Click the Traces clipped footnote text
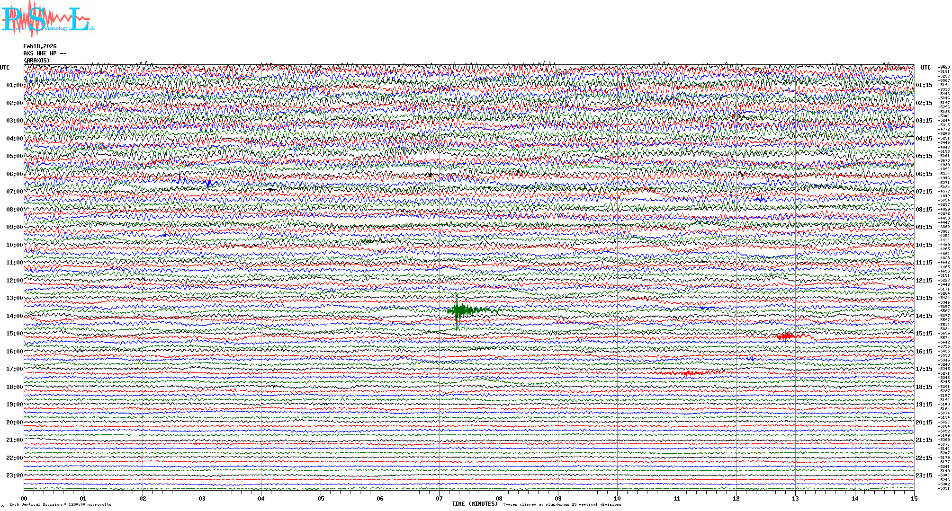Viewport: 952px width, 511px height. click(562, 504)
